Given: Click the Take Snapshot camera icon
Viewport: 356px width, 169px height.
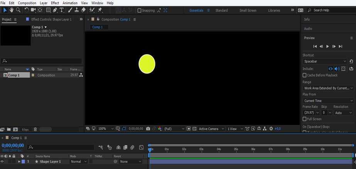Looking at the screenshot, I should (x=148, y=129).
